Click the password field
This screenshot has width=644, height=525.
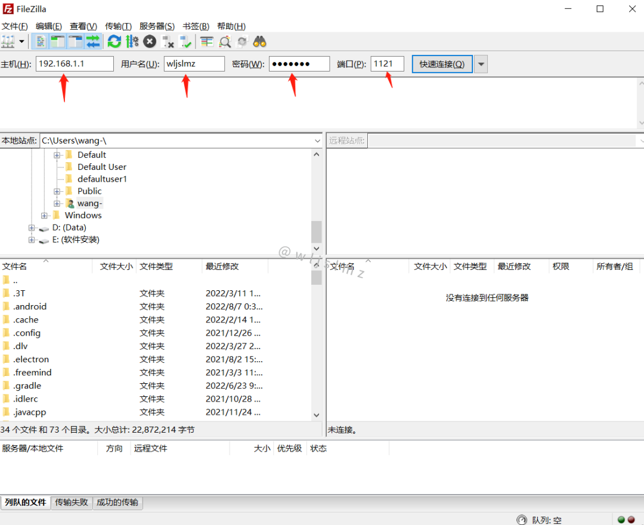click(299, 64)
